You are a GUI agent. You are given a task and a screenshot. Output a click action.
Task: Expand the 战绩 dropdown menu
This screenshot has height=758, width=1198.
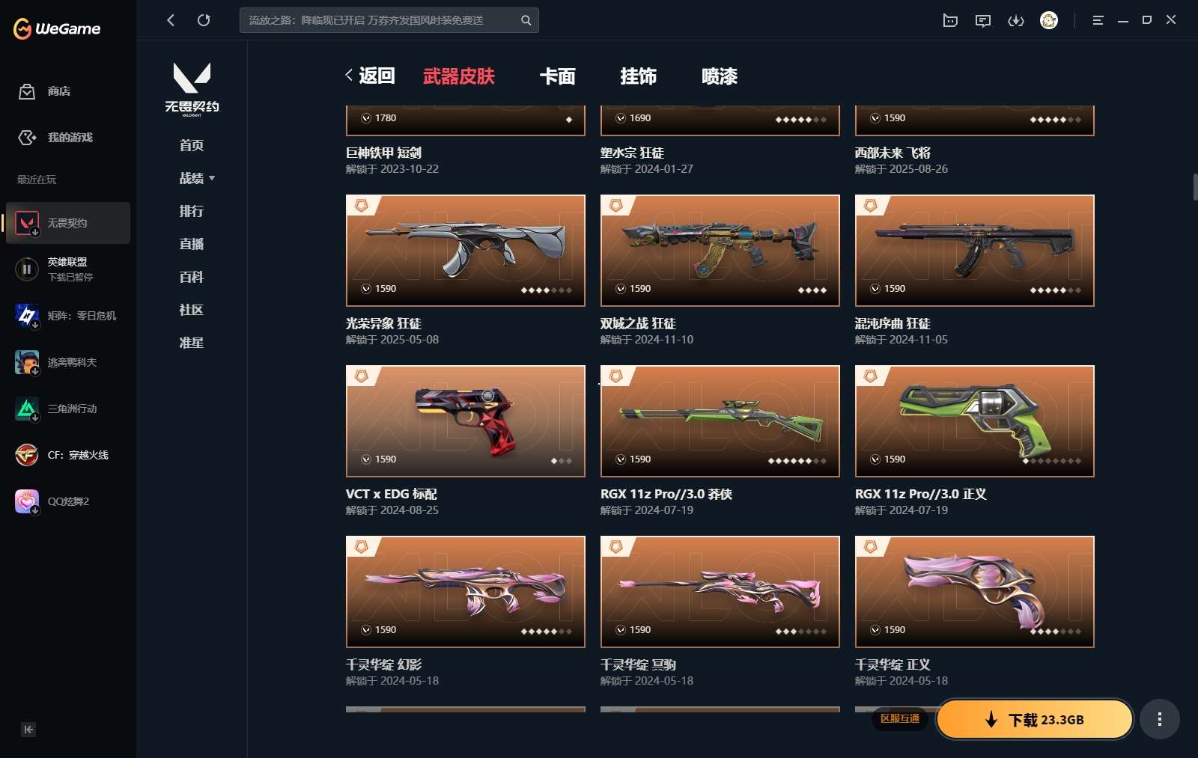pyautogui.click(x=197, y=178)
